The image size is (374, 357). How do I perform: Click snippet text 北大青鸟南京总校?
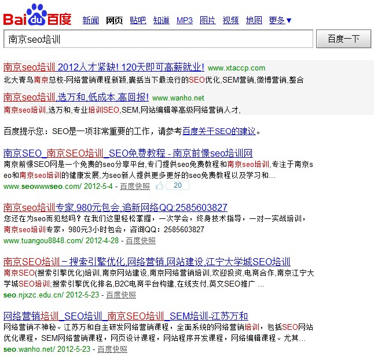(34, 80)
